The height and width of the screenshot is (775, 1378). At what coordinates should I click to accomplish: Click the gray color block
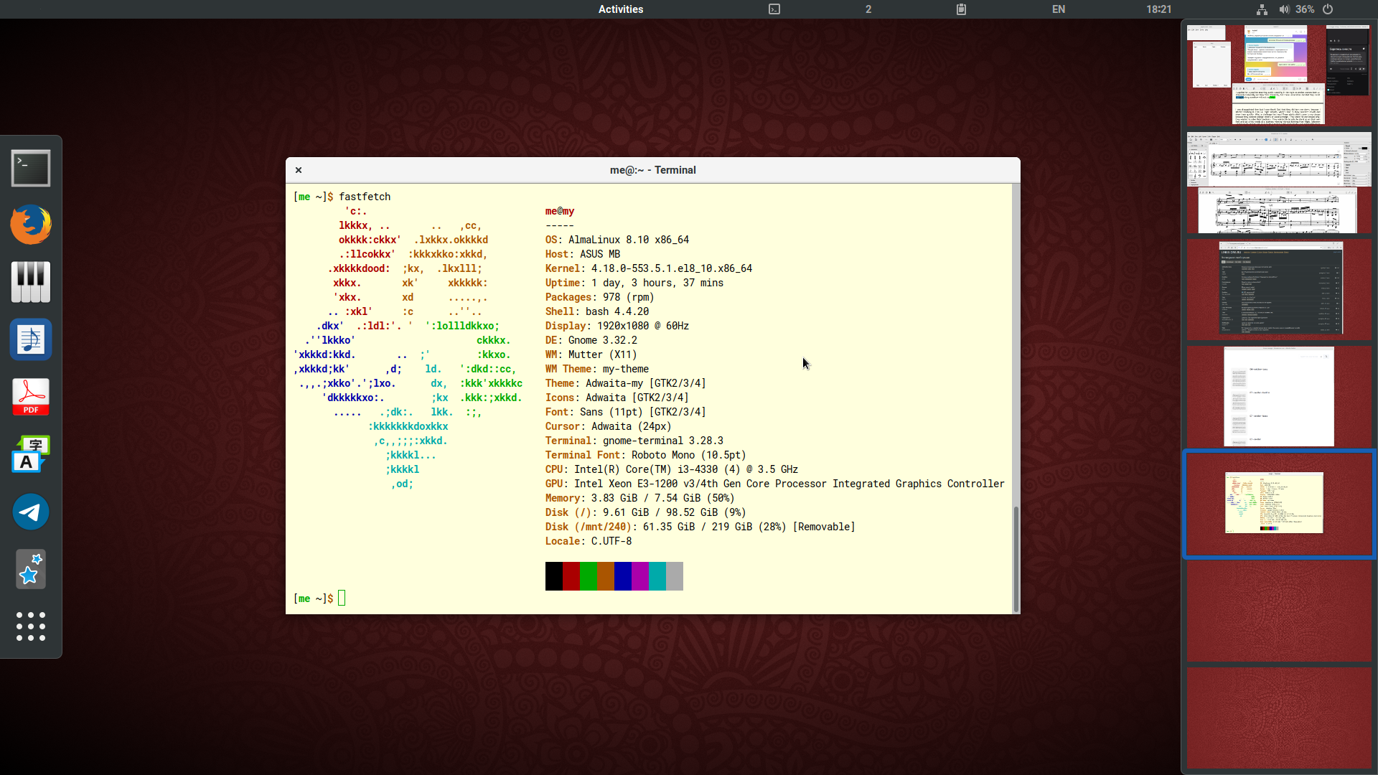tap(674, 576)
